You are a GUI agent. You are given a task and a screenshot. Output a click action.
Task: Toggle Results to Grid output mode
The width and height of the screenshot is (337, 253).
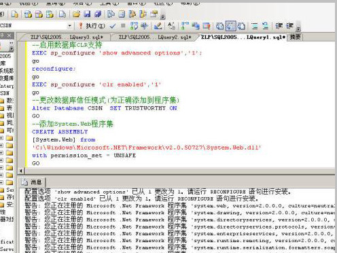pos(230,26)
